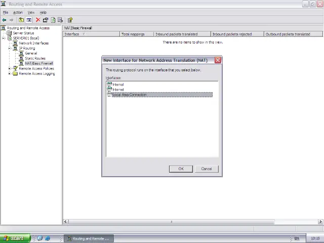Expand the Remote Access Policies node
The width and height of the screenshot is (324, 243).
[x=10, y=68]
